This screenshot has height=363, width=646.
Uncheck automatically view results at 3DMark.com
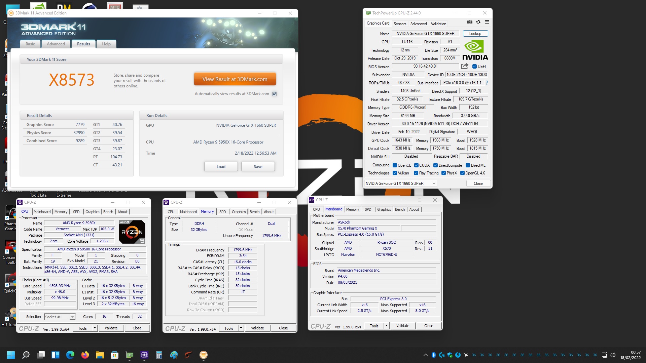[x=275, y=94]
